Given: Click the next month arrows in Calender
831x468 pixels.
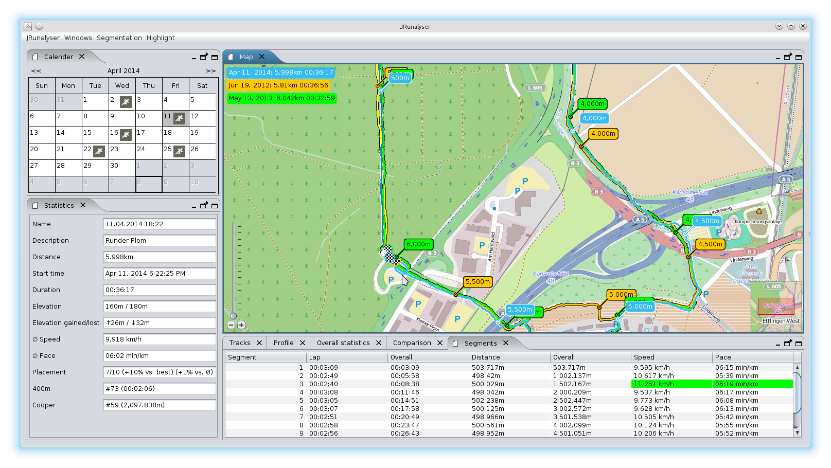Looking at the screenshot, I should tap(210, 70).
